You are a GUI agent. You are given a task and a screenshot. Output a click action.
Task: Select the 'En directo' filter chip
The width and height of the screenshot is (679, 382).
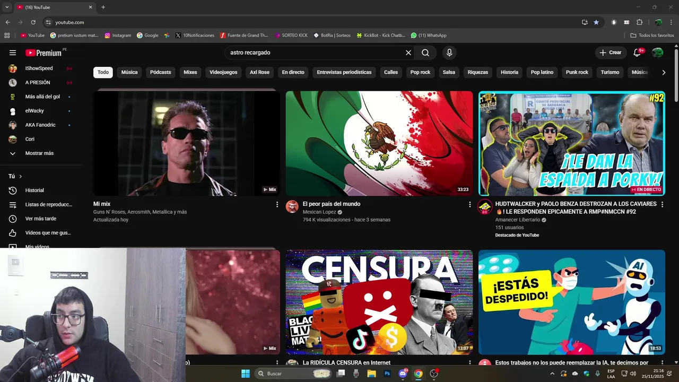(293, 72)
